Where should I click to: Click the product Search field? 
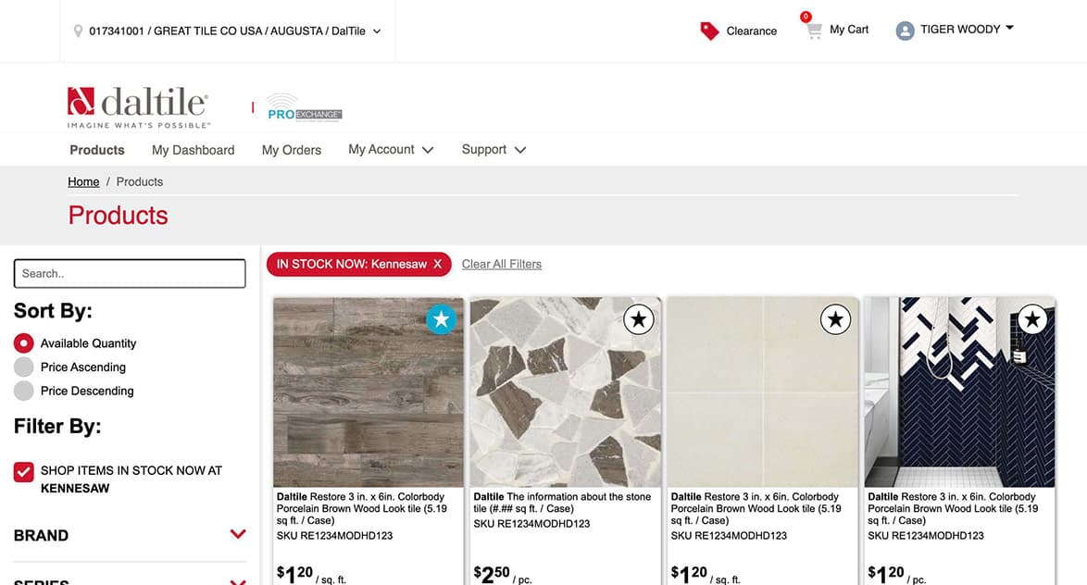click(130, 274)
